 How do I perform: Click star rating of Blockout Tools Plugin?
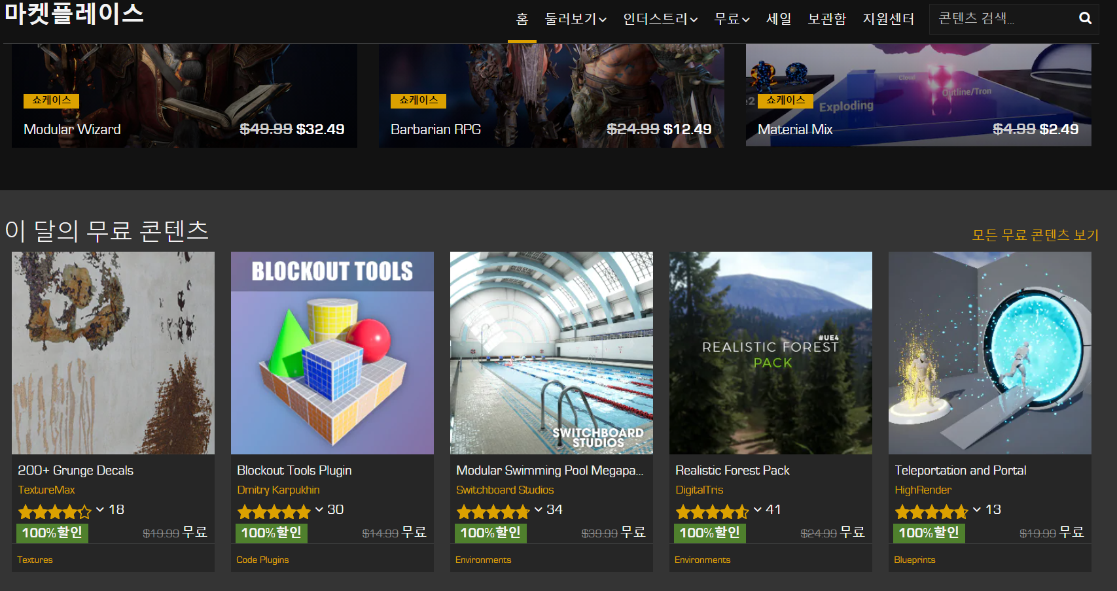tap(274, 511)
